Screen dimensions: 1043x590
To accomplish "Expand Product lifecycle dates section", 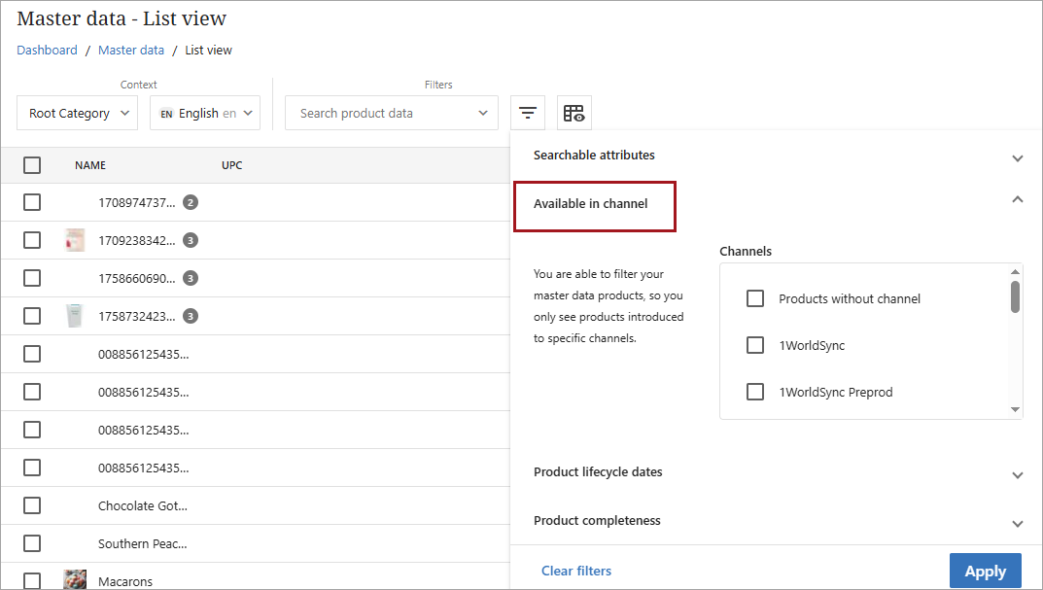I will pos(1017,474).
